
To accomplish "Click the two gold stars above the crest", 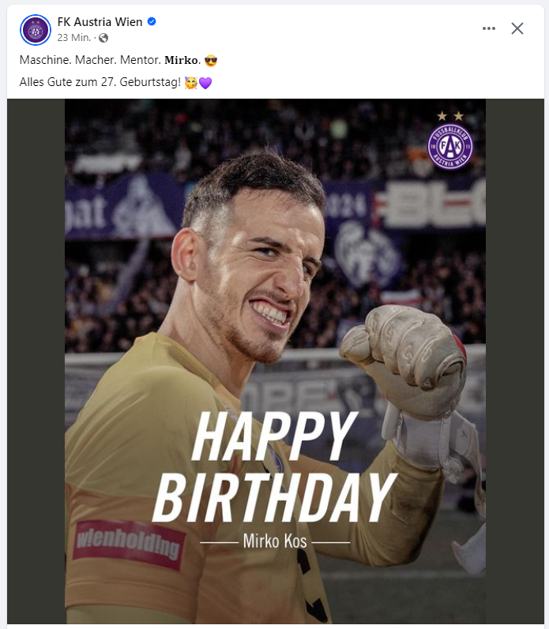I will point(450,116).
